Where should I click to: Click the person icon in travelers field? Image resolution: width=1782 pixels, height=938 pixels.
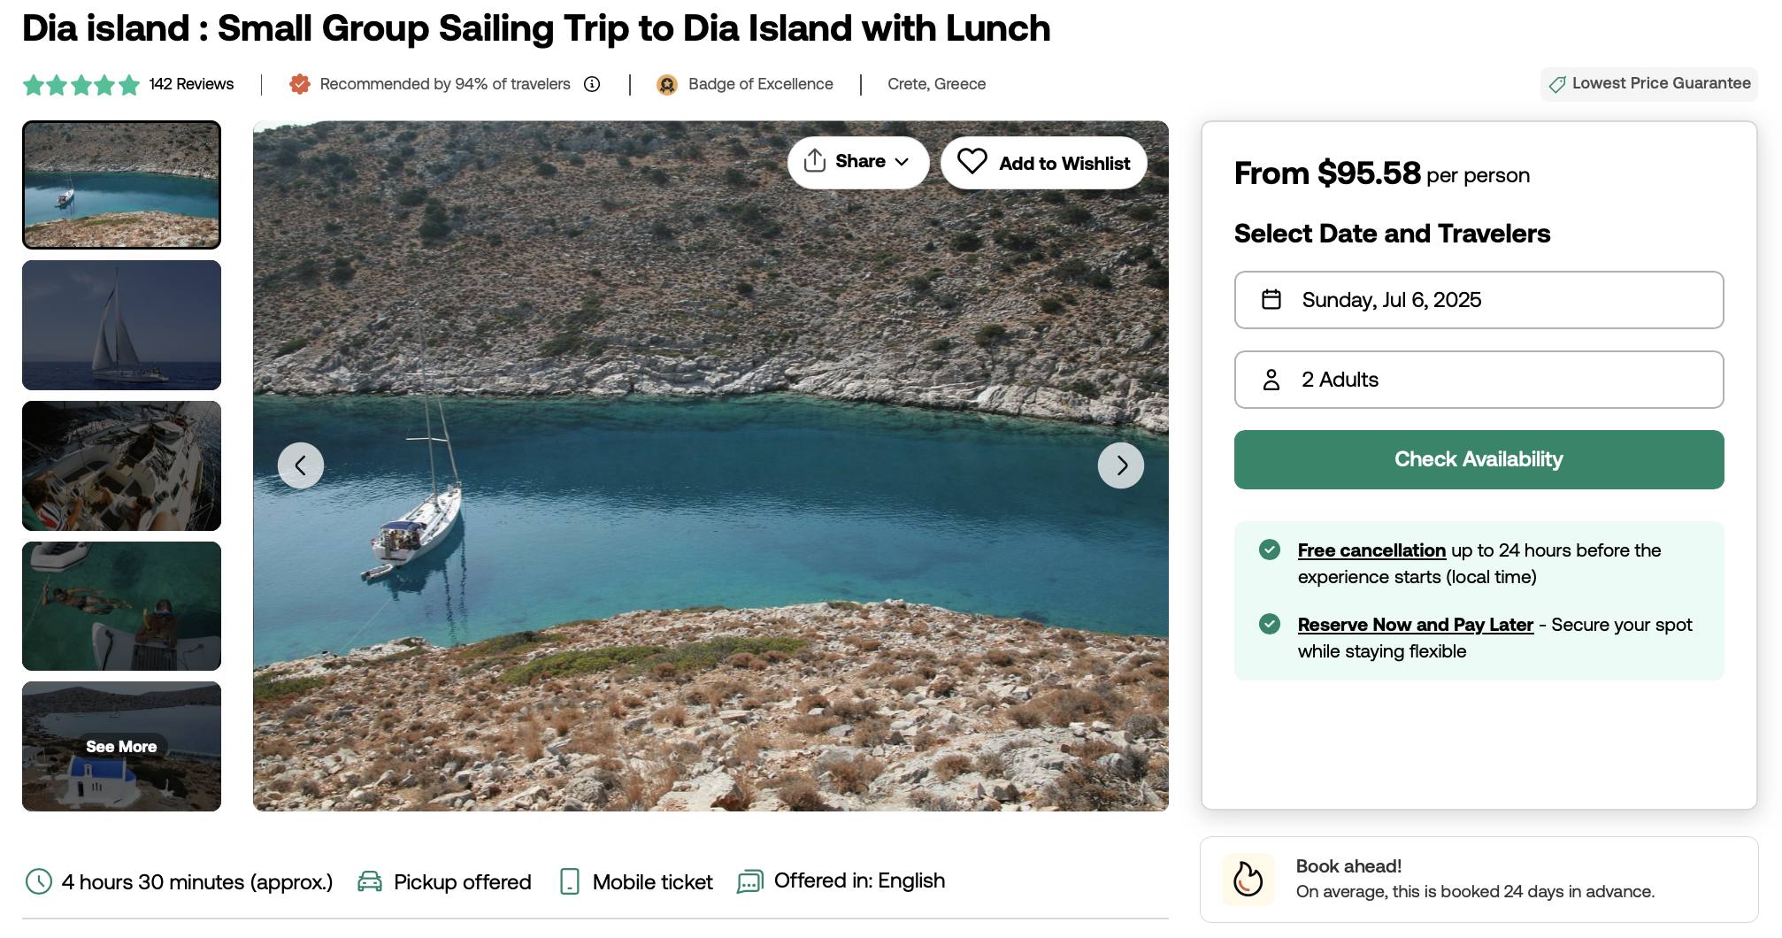[1271, 380]
